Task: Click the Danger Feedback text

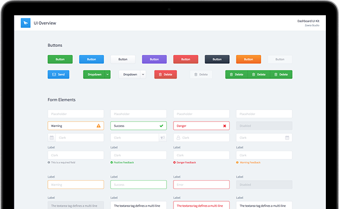Action: (x=186, y=163)
